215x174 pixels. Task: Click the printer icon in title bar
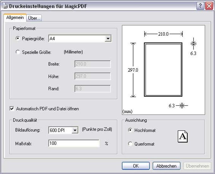[x=5, y=6]
